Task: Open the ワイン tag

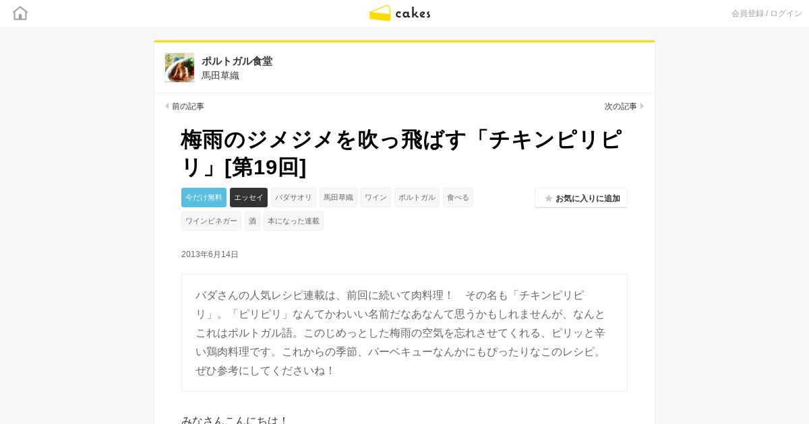Action: click(x=376, y=197)
